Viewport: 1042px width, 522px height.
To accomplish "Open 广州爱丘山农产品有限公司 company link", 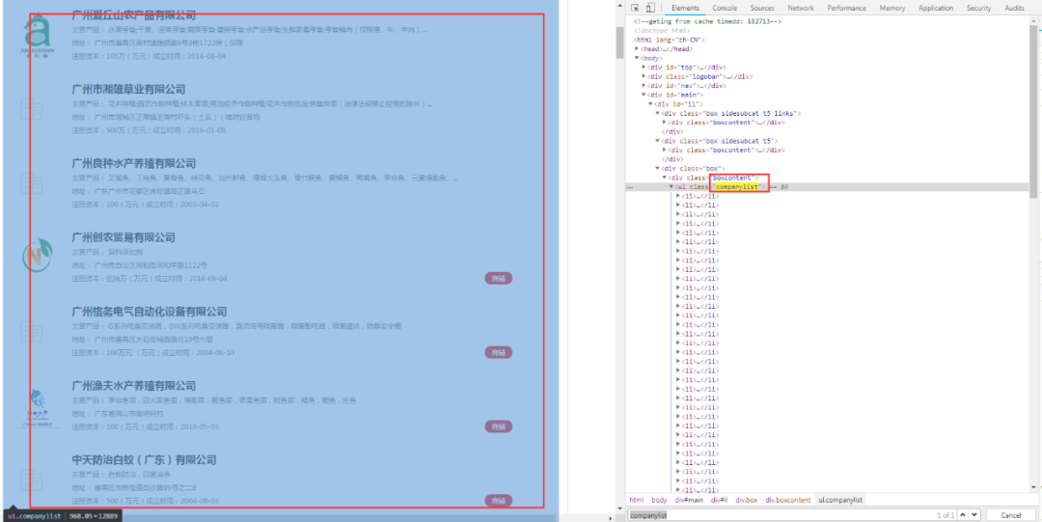I will click(x=133, y=14).
